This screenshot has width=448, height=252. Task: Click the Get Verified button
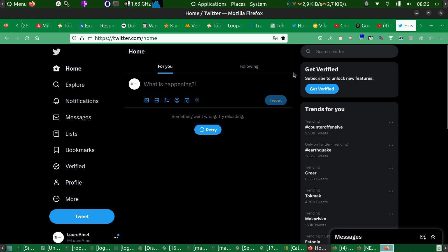322,89
